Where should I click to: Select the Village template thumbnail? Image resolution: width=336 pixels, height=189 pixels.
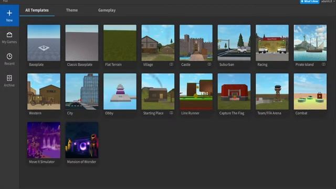158,43
